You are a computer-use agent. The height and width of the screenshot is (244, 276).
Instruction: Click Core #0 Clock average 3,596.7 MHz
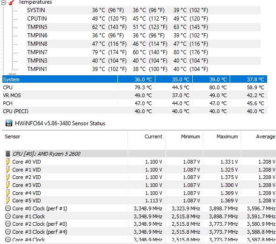click(261, 208)
